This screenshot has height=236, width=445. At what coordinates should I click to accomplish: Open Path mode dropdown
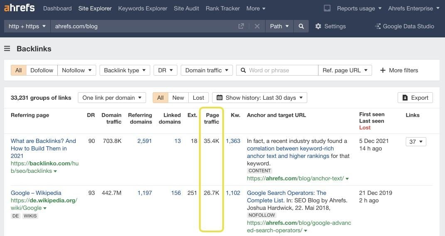tap(279, 26)
